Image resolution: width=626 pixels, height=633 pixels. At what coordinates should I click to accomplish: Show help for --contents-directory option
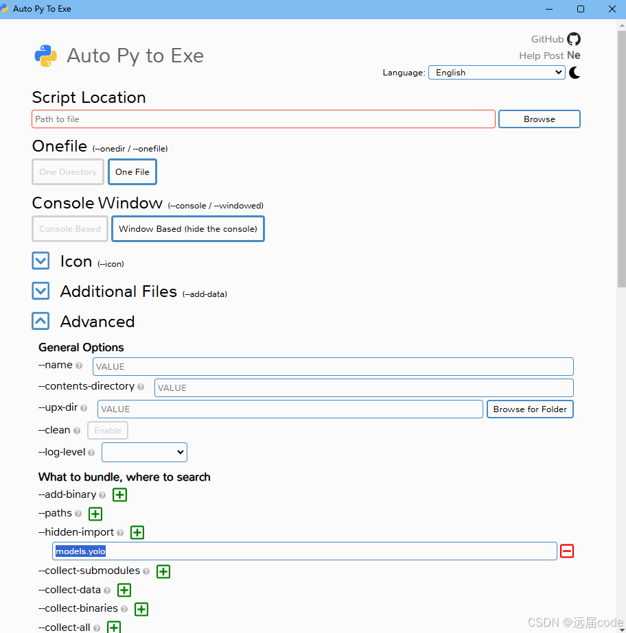tap(141, 387)
